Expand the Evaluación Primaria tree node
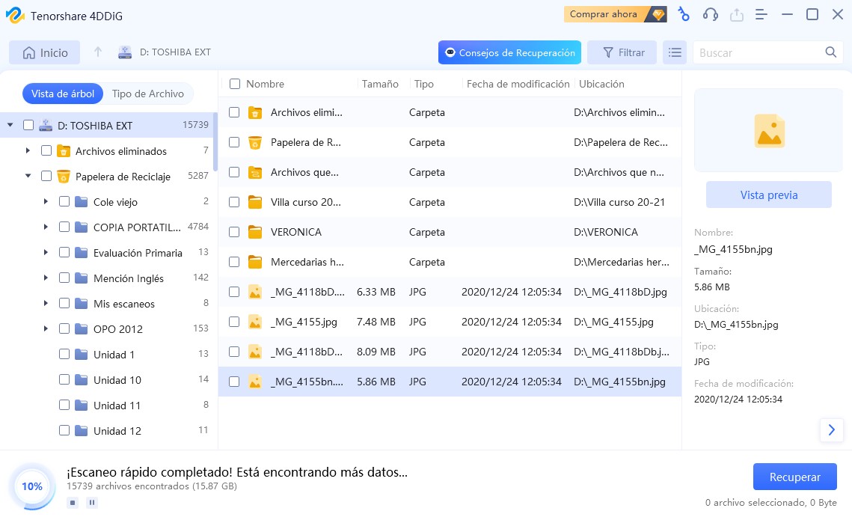 tap(46, 252)
